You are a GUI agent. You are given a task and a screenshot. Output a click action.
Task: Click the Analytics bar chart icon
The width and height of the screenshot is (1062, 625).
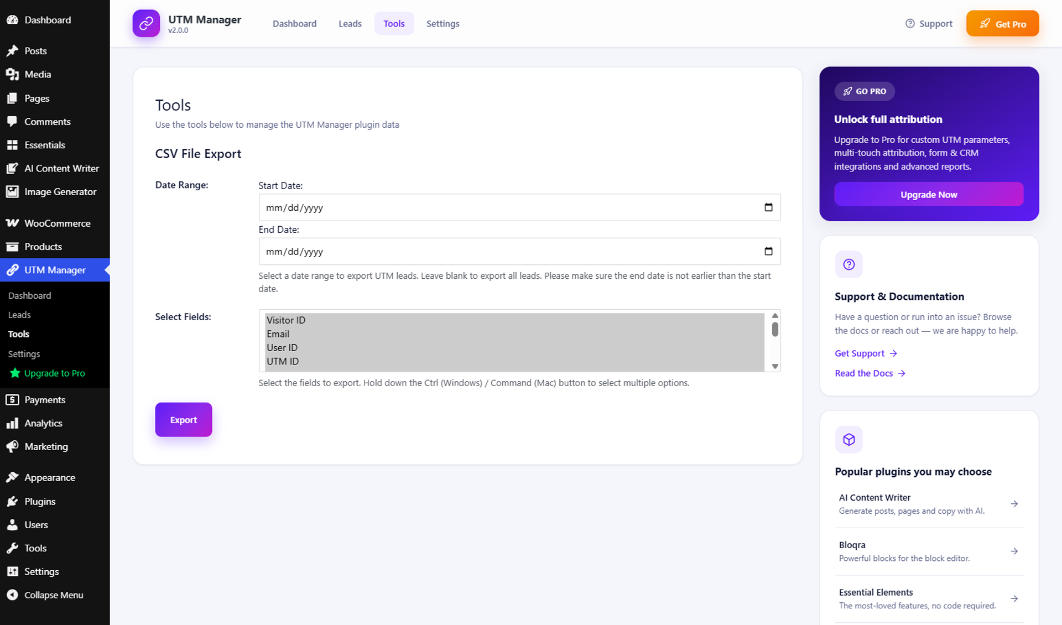pyautogui.click(x=12, y=423)
